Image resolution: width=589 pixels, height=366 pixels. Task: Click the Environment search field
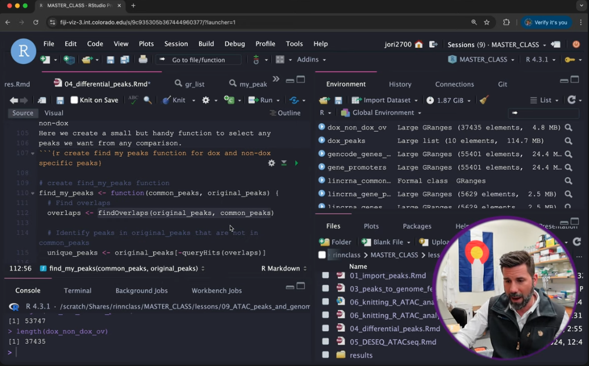[x=543, y=113]
